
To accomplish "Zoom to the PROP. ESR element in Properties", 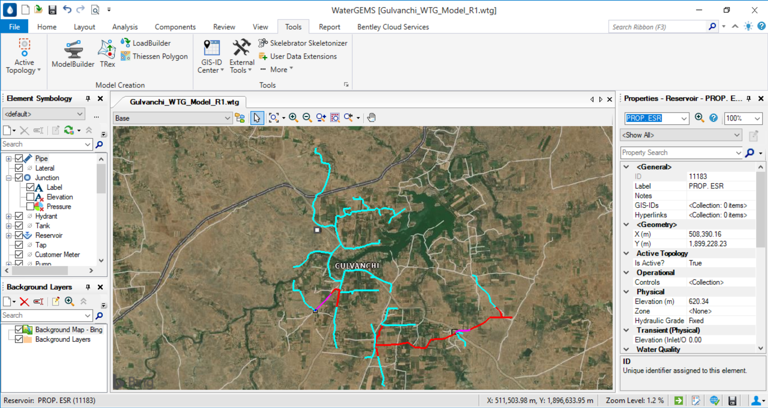I will point(699,118).
